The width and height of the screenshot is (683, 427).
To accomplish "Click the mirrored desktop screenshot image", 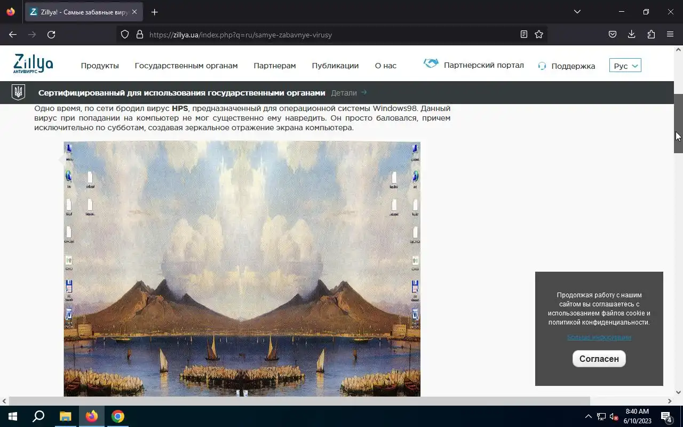I will [242, 269].
